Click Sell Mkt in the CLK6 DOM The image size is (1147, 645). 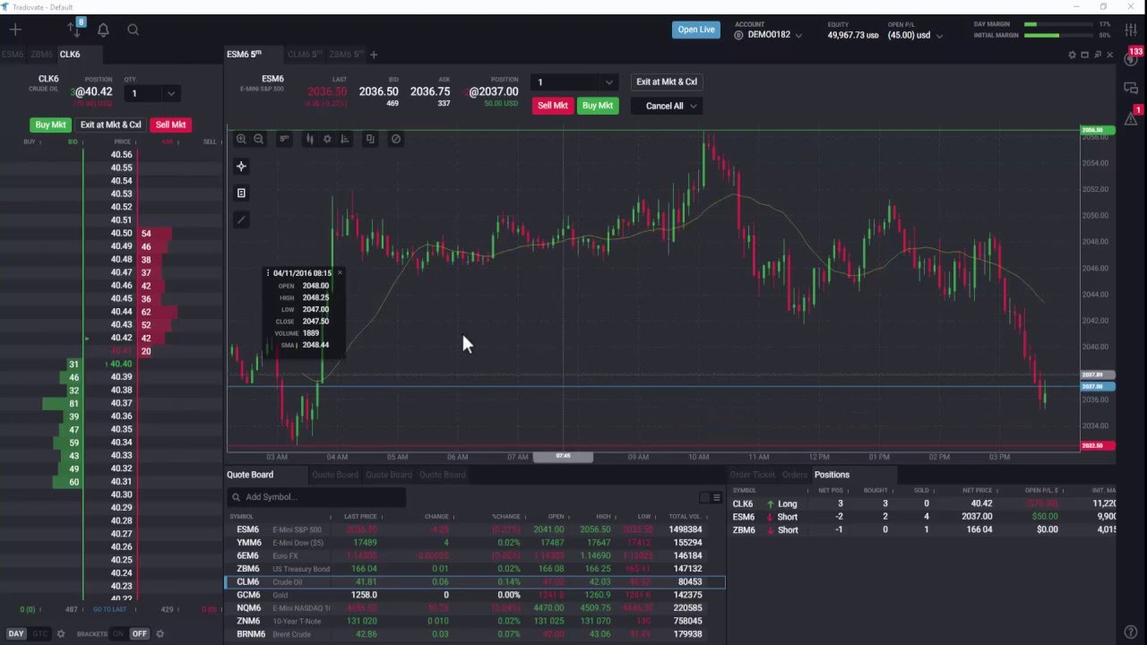coord(170,125)
